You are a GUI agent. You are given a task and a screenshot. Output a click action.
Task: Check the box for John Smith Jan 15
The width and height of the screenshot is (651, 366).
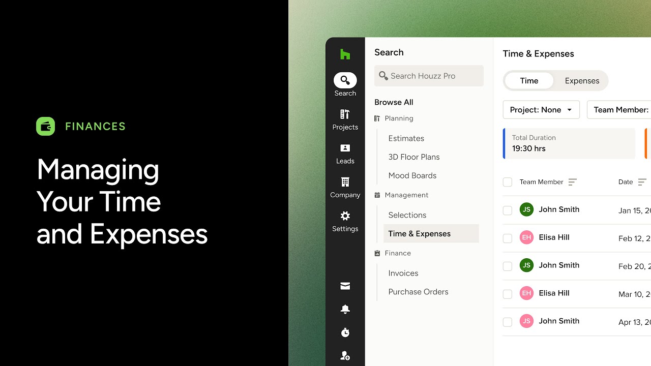point(508,210)
